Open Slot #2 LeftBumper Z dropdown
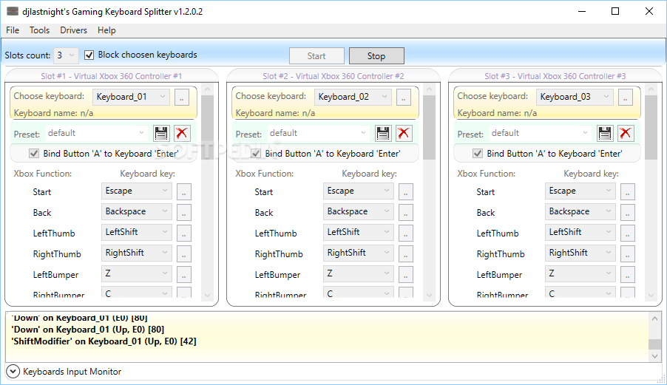Viewport: 667px width, 385px height. pyautogui.click(x=358, y=273)
